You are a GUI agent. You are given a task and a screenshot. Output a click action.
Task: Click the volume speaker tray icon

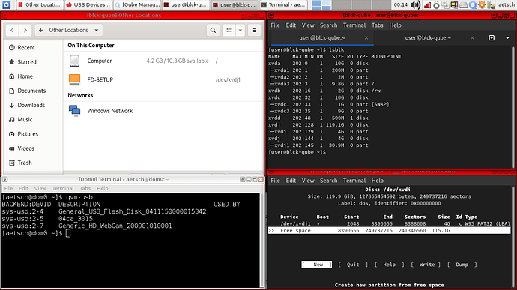pos(415,4)
